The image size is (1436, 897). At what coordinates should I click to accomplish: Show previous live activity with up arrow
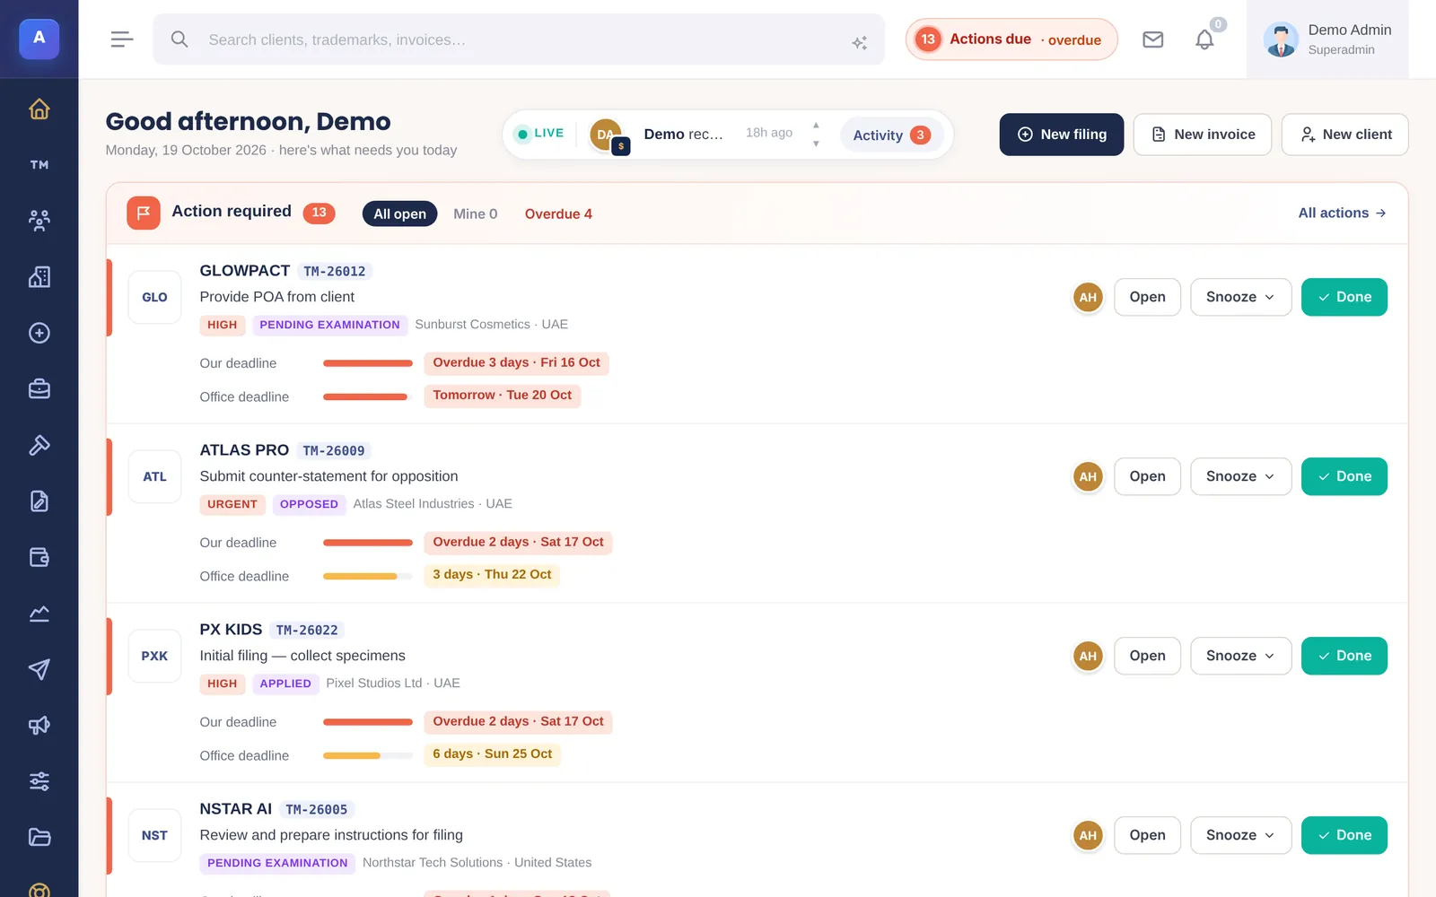[x=816, y=126]
